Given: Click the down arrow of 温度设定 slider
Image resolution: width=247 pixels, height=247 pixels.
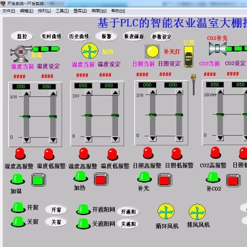Looking at the screenshot, I should [115, 139].
